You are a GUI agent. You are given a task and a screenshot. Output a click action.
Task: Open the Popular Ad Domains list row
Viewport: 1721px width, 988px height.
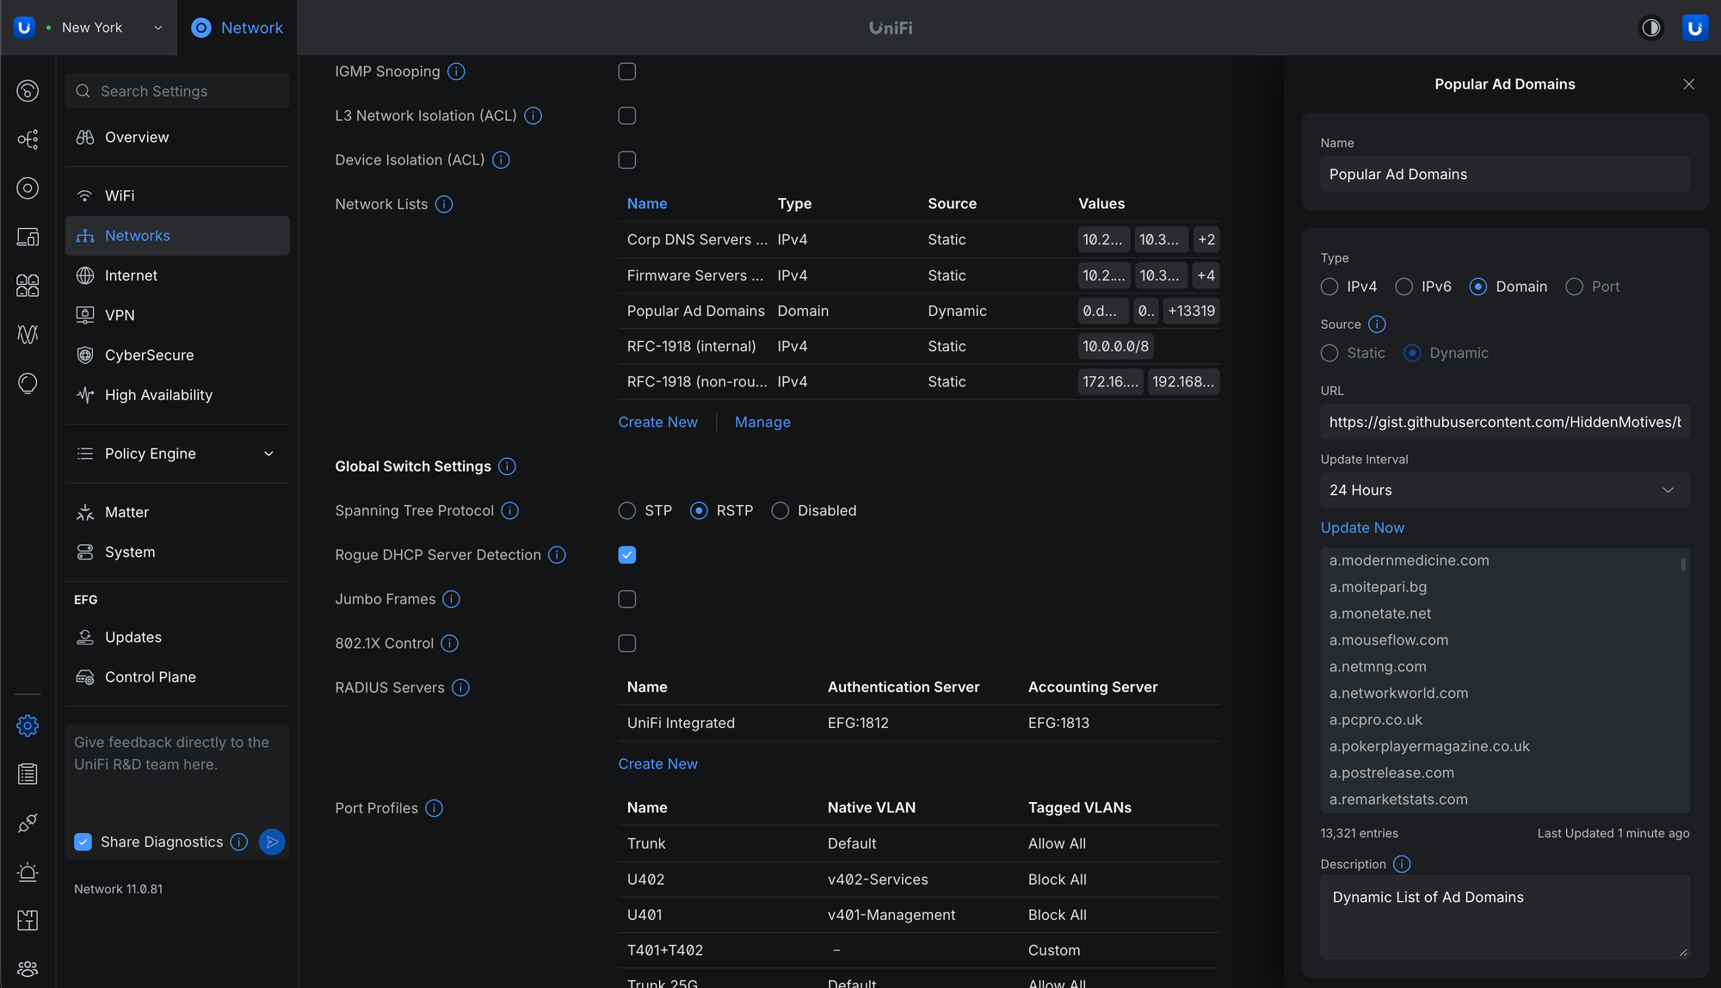pyautogui.click(x=919, y=311)
